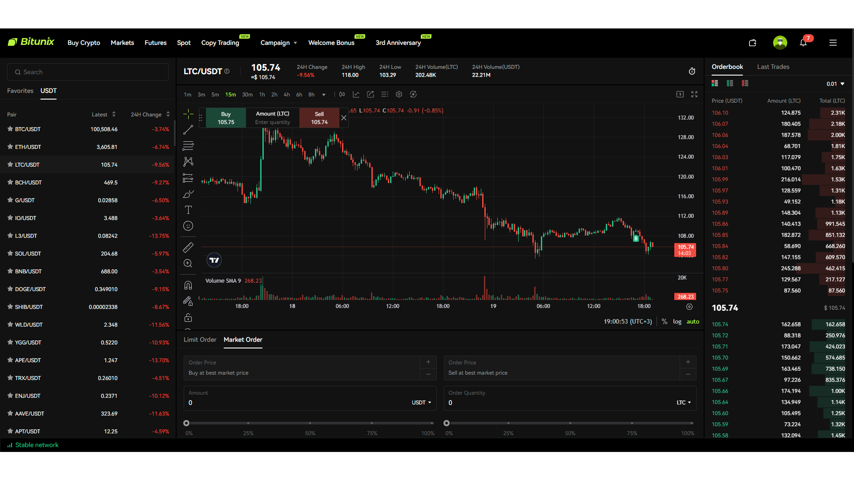Switch to the Market Order tab
Viewport: 854px width, 480px height.
243,340
